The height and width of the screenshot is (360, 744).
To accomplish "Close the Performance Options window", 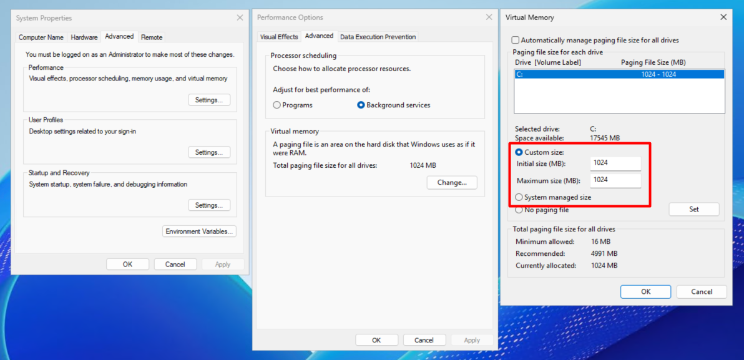I will (489, 17).
